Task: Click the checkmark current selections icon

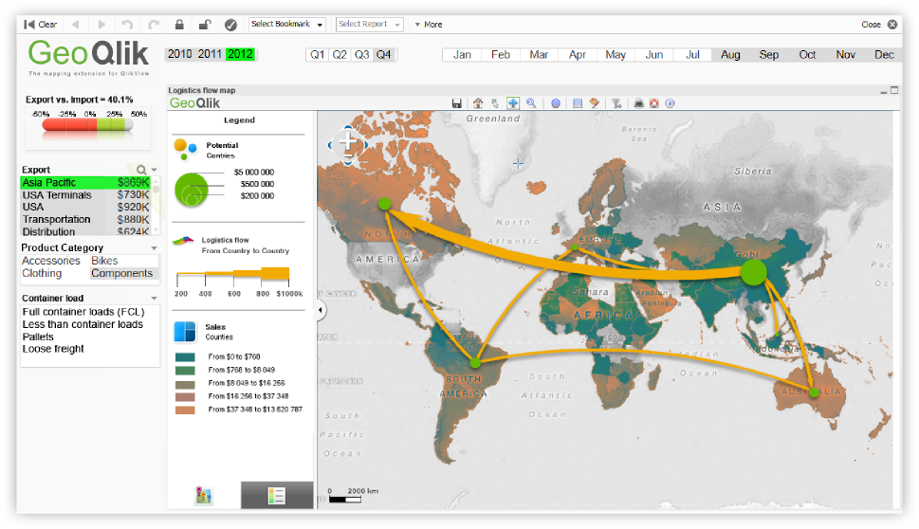Action: coord(230,25)
